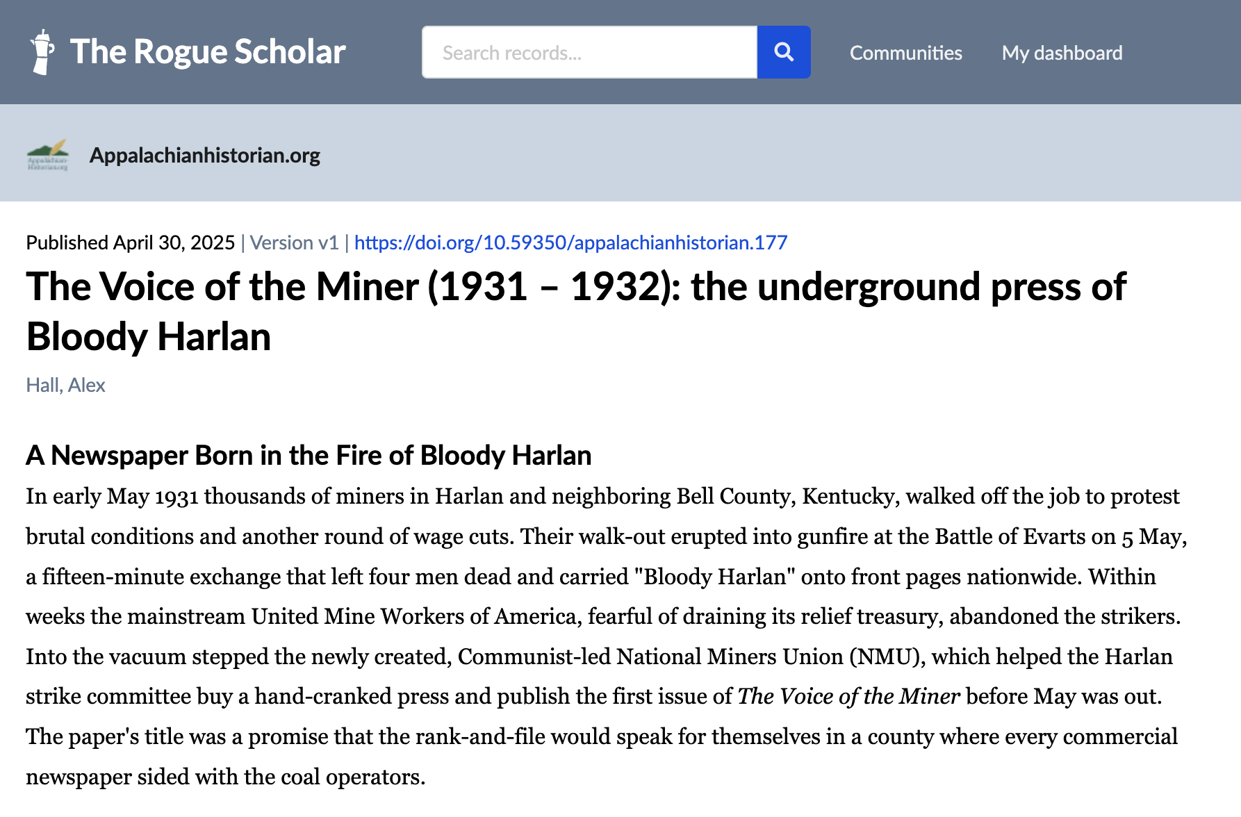Click United Mine Workers of America text

click(413, 616)
